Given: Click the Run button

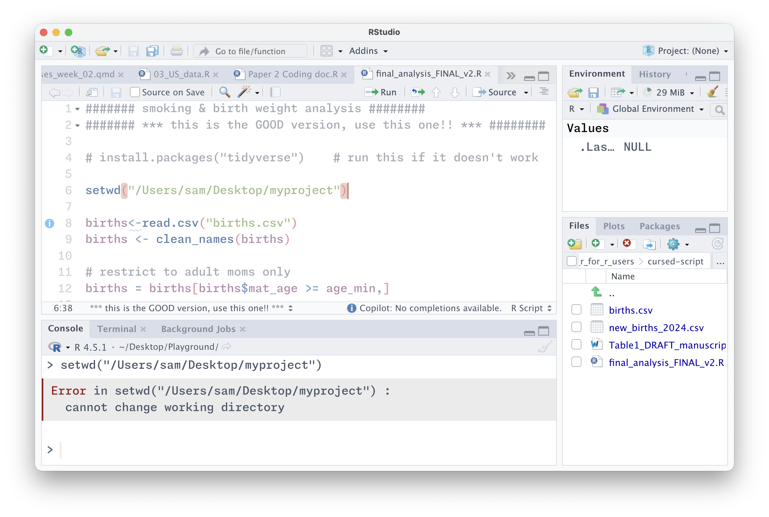Looking at the screenshot, I should pos(380,92).
